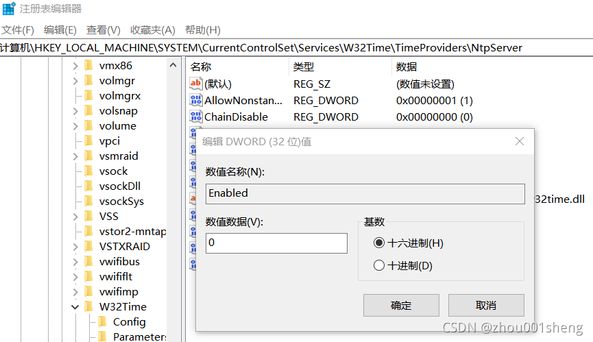Image resolution: width=593 pixels, height=342 pixels.
Task: Select 十进制(D) decimal radio button
Action: point(379,265)
